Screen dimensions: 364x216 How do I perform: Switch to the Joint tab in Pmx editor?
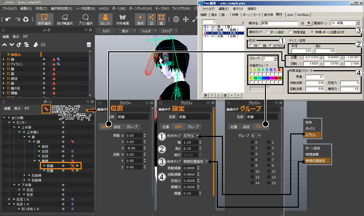pyautogui.click(x=290, y=15)
